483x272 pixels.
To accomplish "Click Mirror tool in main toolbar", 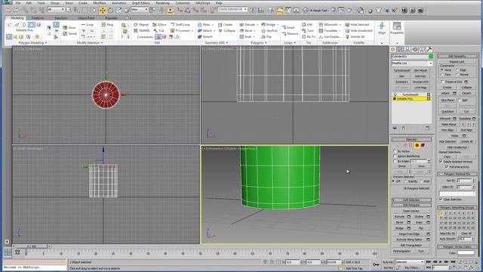I will click(253, 11).
